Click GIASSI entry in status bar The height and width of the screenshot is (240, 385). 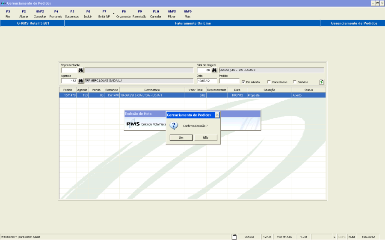pos(249,237)
